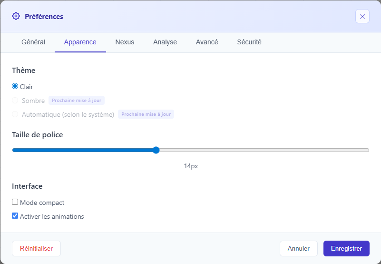The width and height of the screenshot is (381, 264).
Task: Open the Nexus tab
Action: point(125,42)
